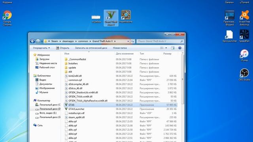Screen dimensions: 253x142
Task: Select Избранное in the navigation pane
Action: [42, 55]
